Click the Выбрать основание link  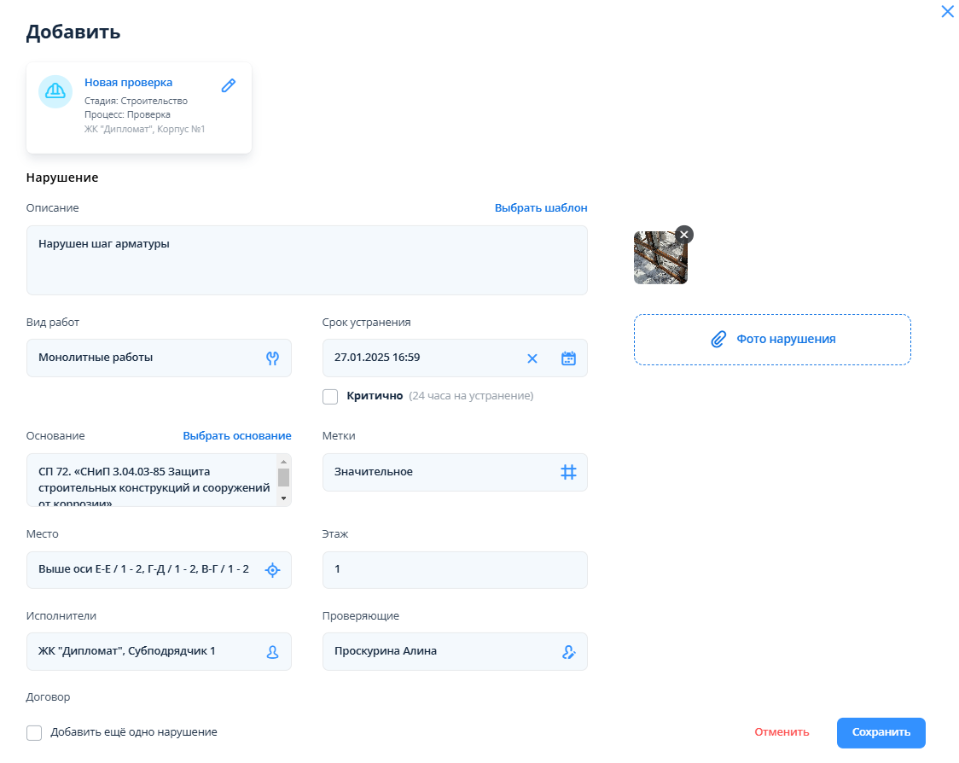237,436
